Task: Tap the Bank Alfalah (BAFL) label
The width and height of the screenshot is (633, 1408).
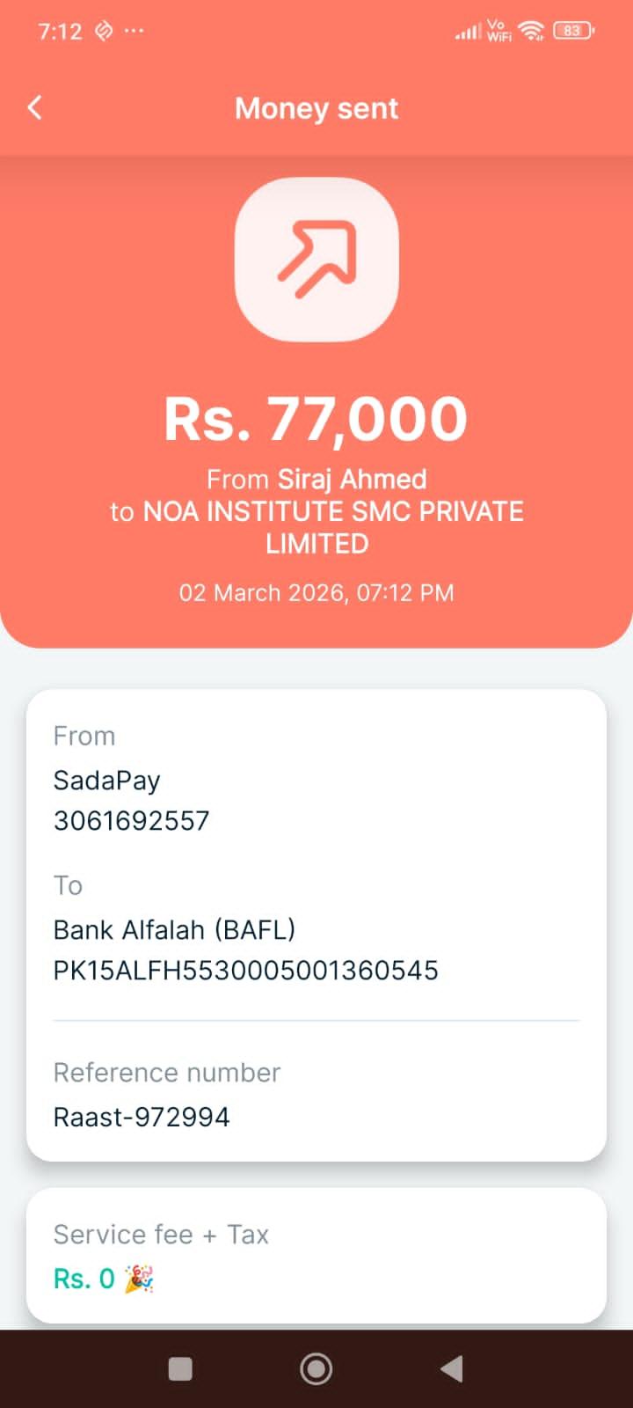Action: tap(174, 929)
